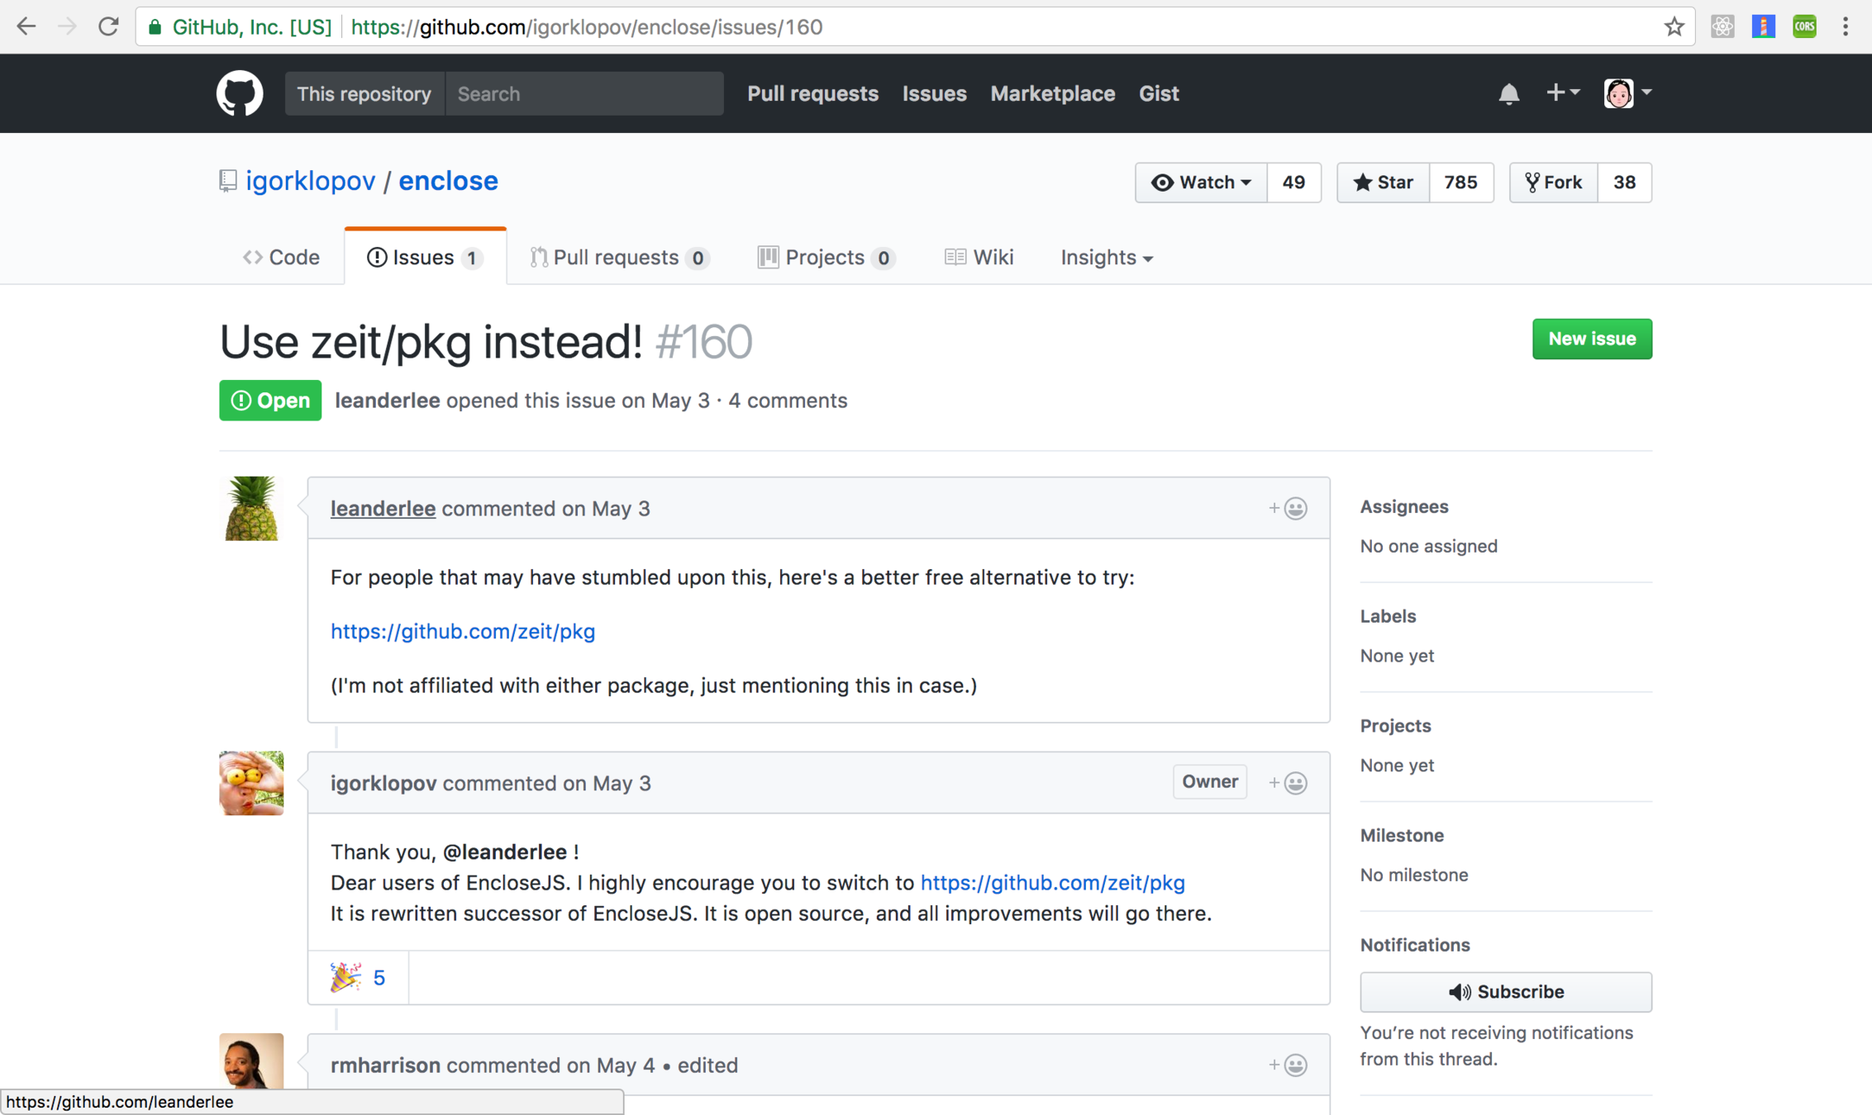Subscribe to thread notifications

coord(1505,991)
